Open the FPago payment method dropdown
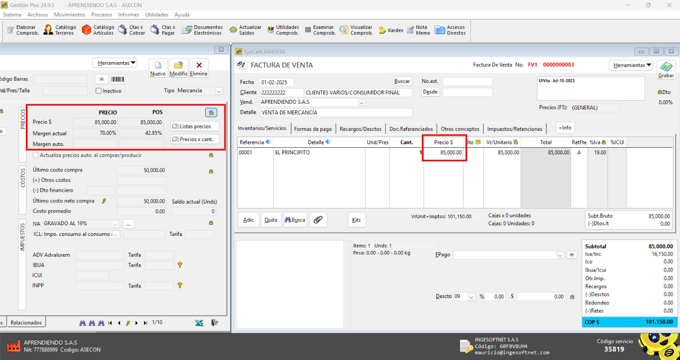This screenshot has height=360, width=680. [560, 255]
